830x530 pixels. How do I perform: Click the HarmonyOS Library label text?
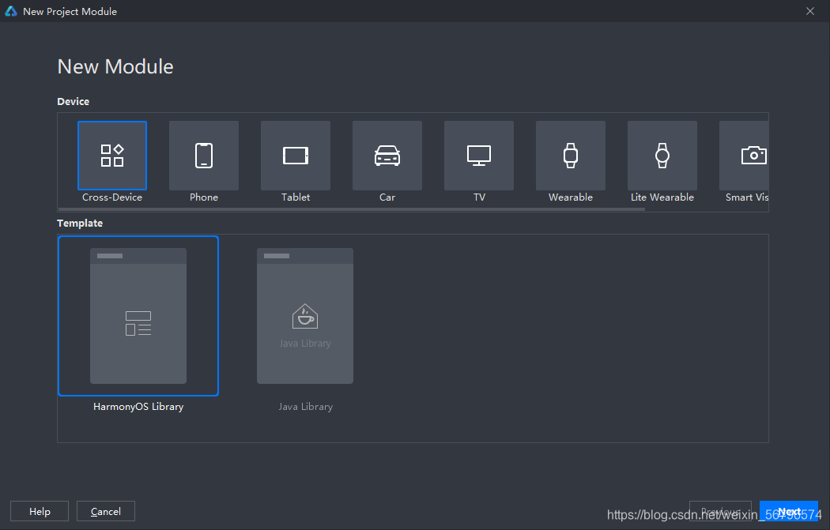138,407
